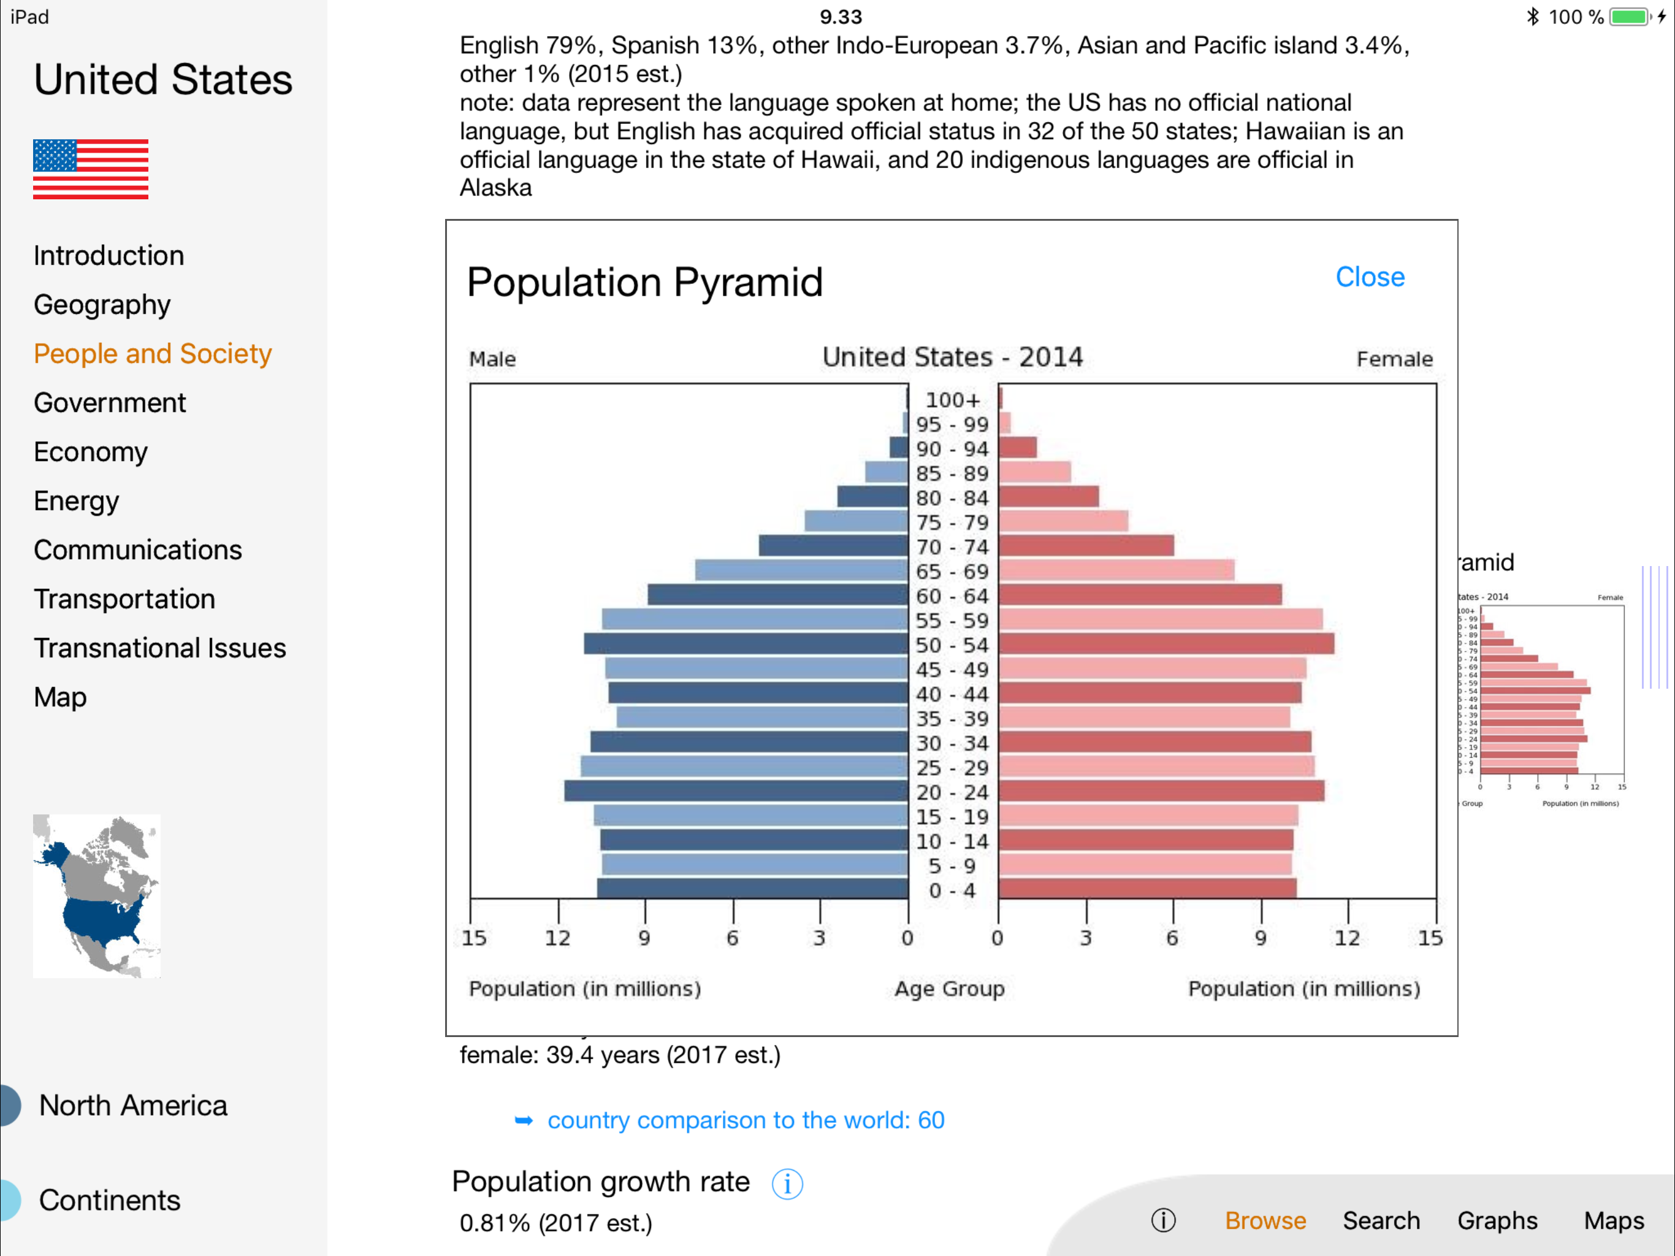
Task: Open the Economy section
Action: tap(91, 451)
